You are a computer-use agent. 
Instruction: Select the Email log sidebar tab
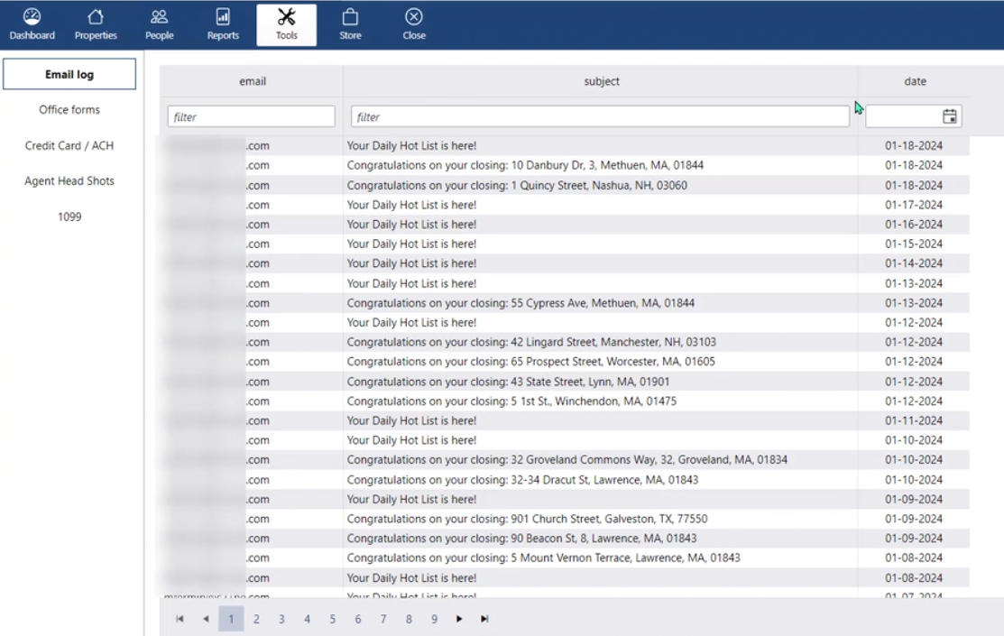point(69,74)
